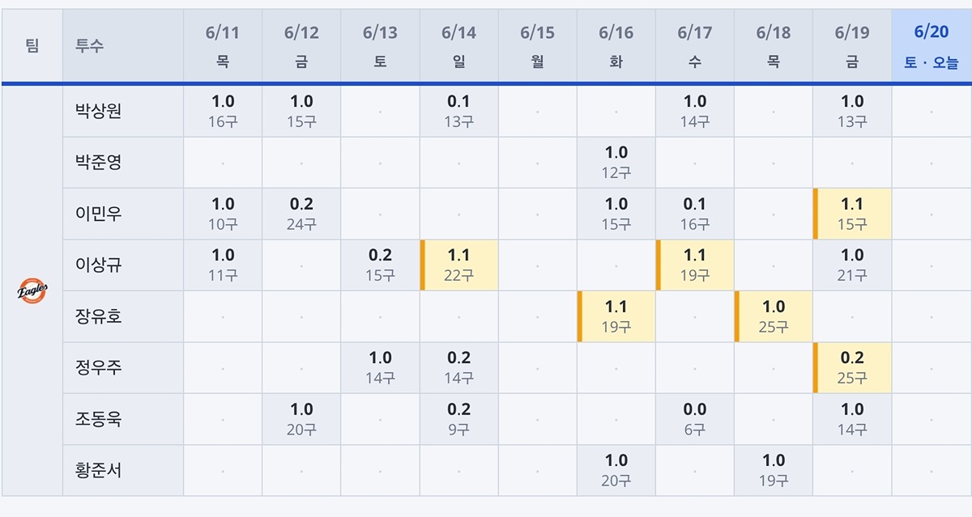Click 박상원's 6/14 0.1 13구 cell
Screen dimensions: 972x517
click(x=458, y=112)
